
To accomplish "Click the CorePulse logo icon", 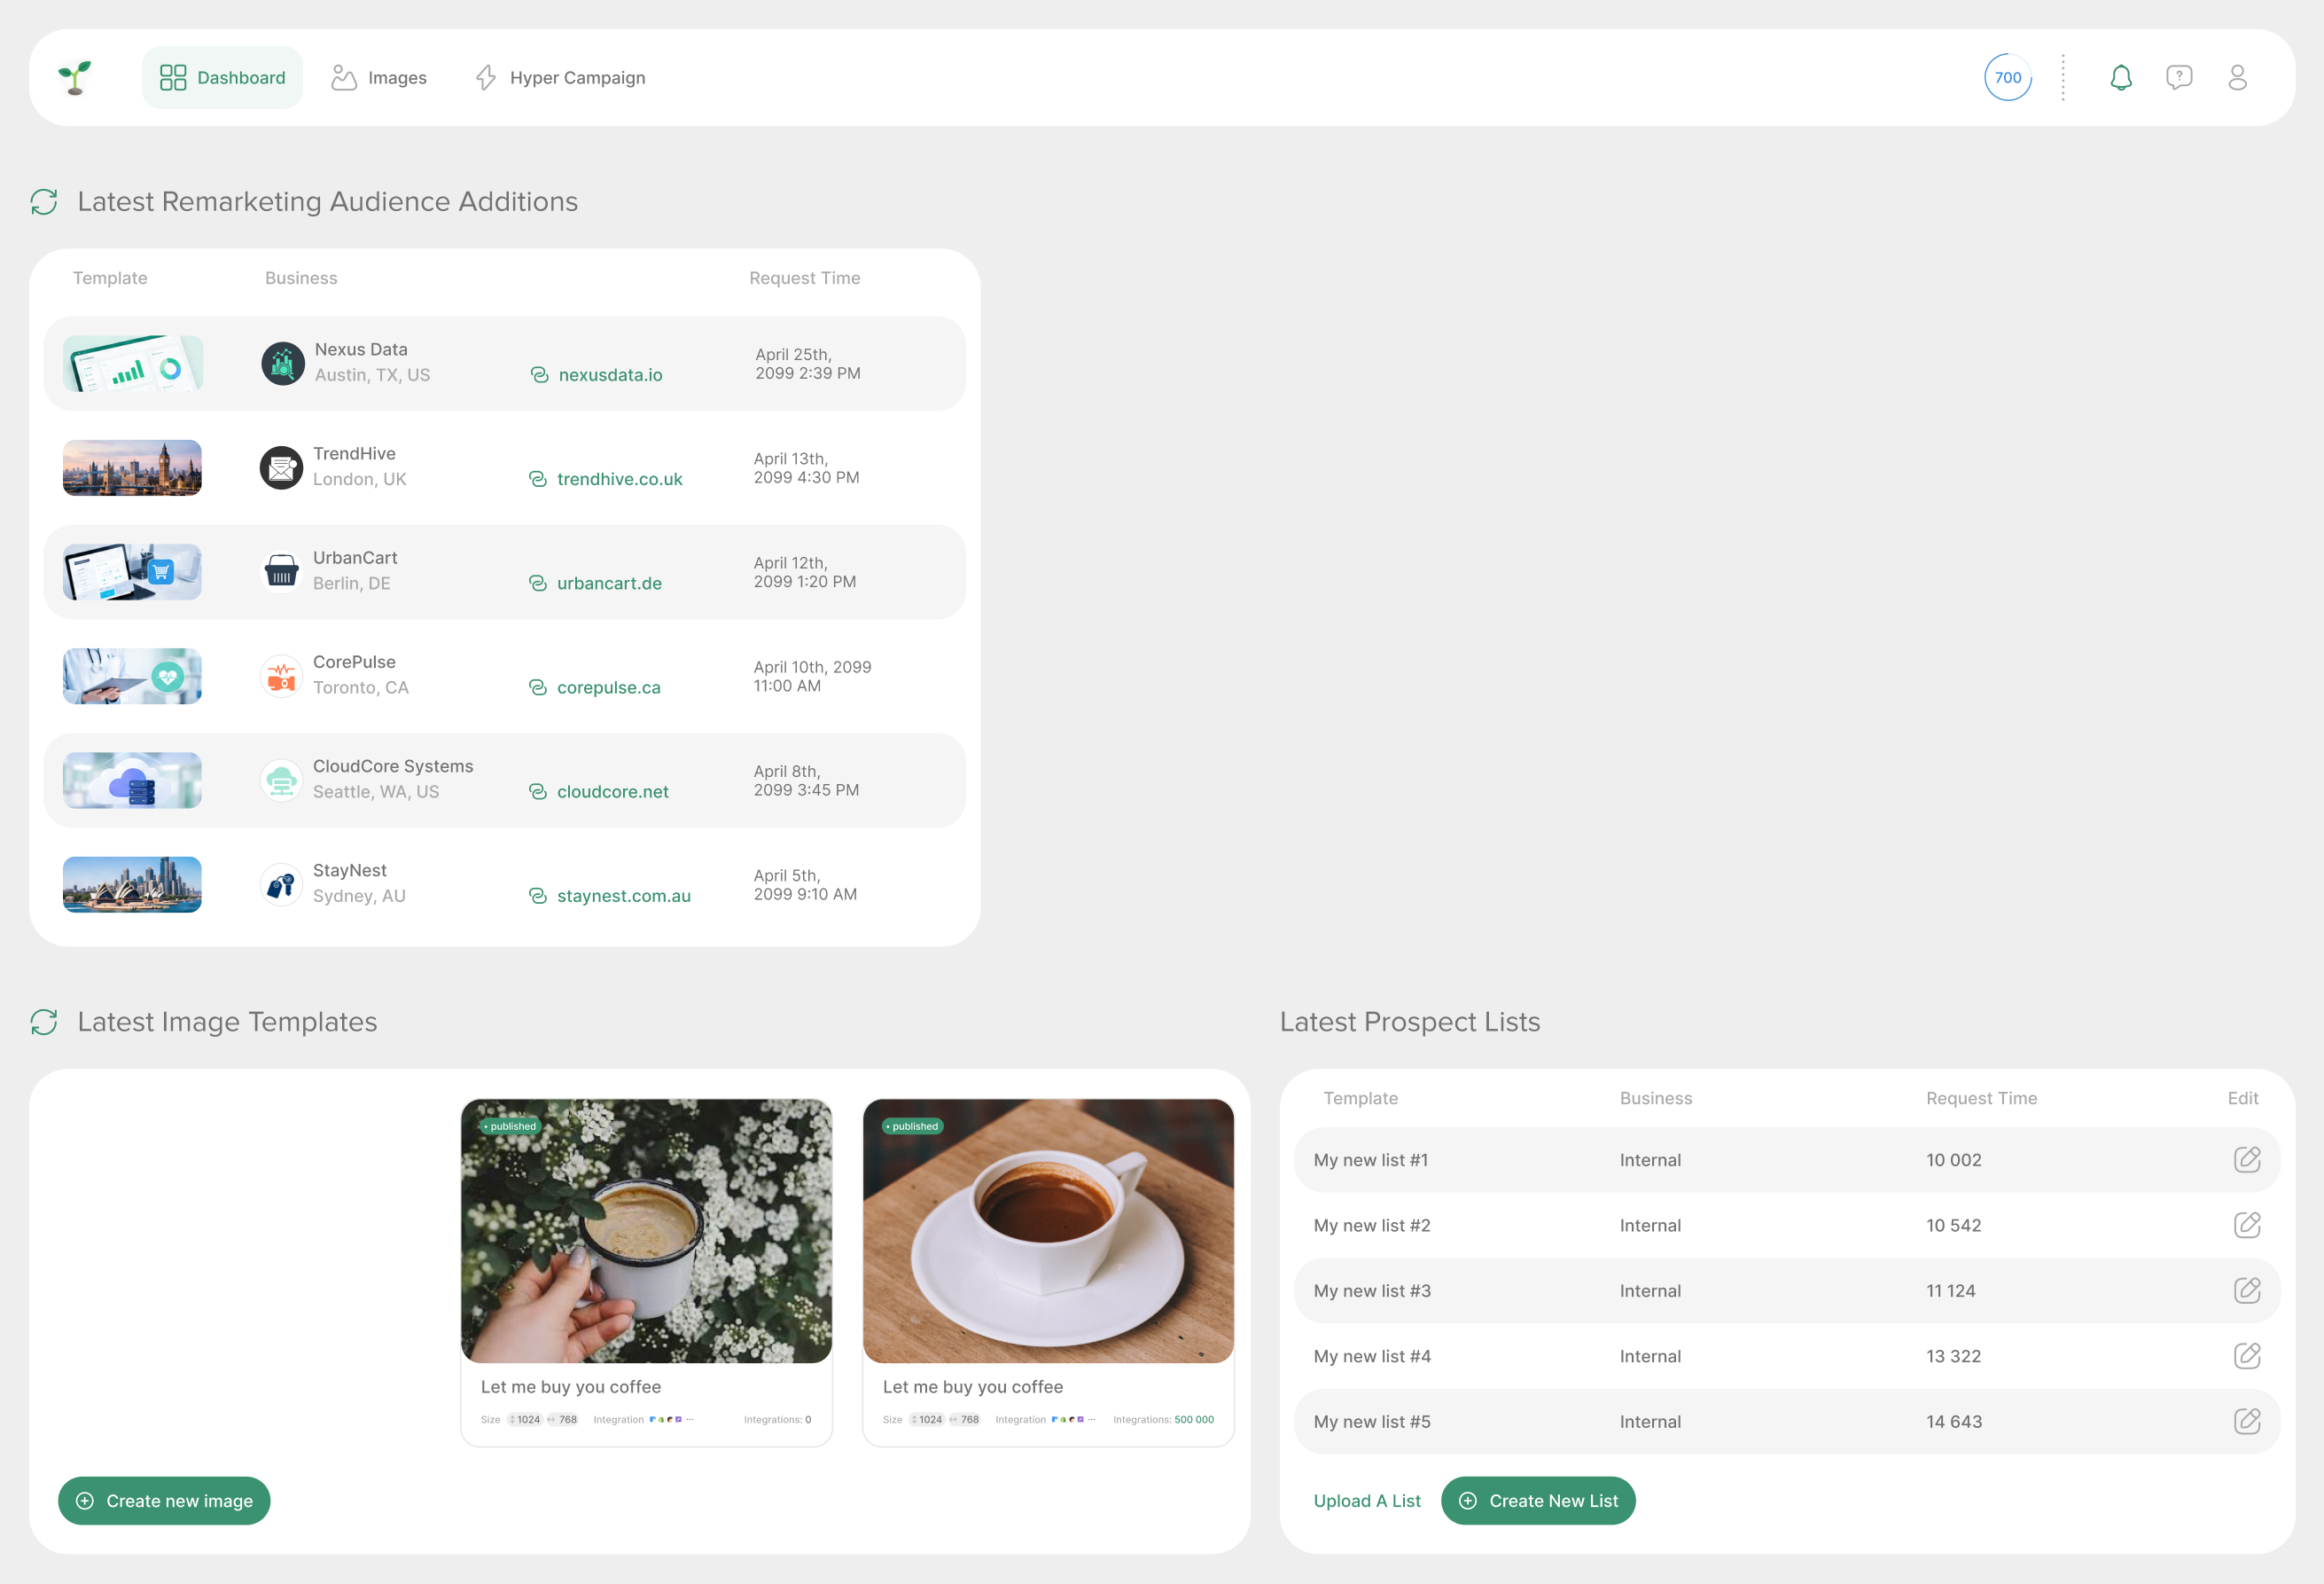I will [x=281, y=676].
